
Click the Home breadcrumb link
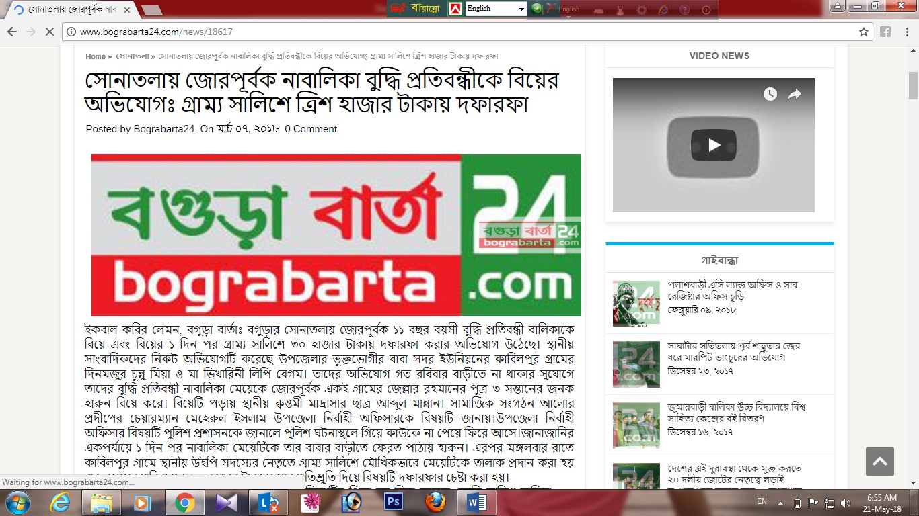[x=96, y=56]
